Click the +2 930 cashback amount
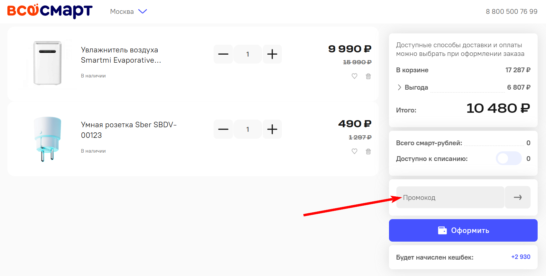This screenshot has height=276, width=546. pyautogui.click(x=520, y=257)
